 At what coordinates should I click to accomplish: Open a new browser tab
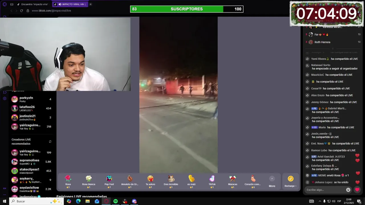tap(91, 4)
